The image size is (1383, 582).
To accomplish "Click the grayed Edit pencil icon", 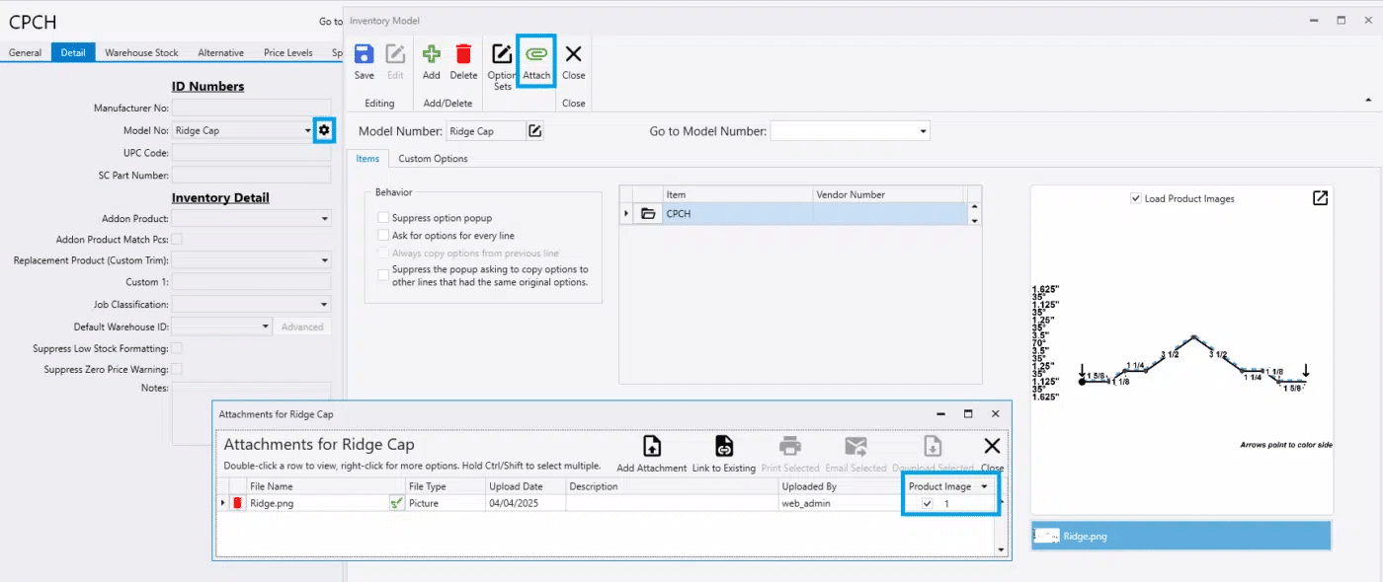I will (395, 54).
